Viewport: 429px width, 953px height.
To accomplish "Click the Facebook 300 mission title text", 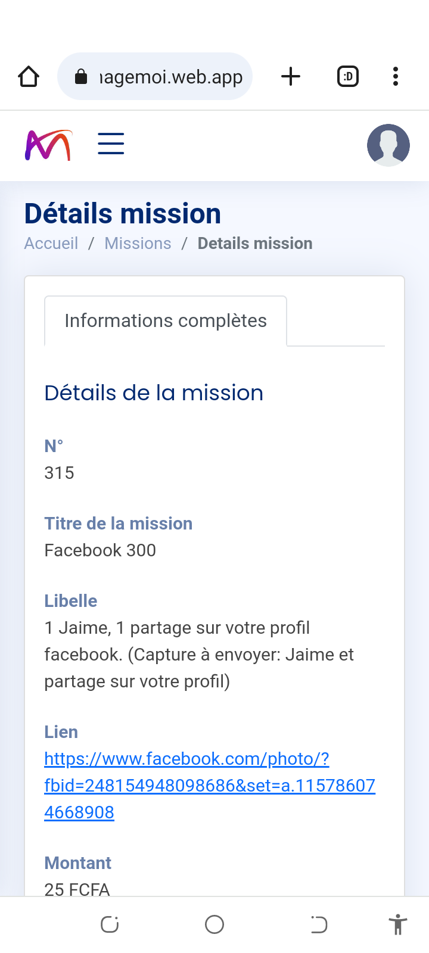I will pyautogui.click(x=100, y=550).
